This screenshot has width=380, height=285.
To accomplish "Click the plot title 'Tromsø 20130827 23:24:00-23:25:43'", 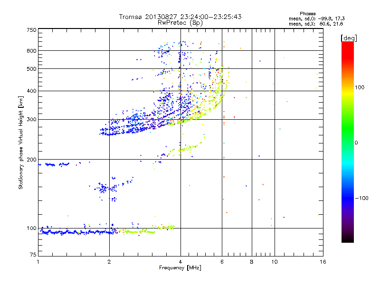I will point(180,17).
